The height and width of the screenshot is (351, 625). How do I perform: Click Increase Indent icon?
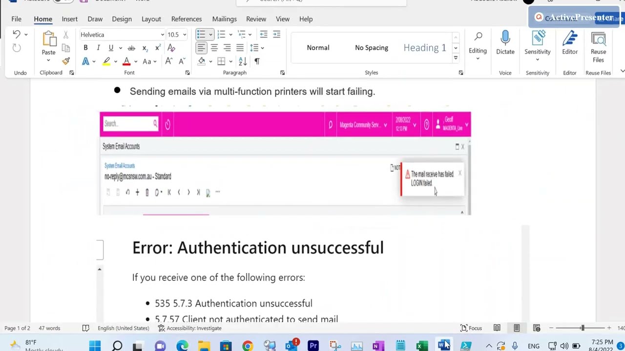point(277,34)
